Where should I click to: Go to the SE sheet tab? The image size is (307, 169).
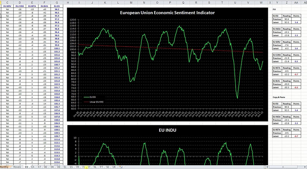click(x=107, y=167)
